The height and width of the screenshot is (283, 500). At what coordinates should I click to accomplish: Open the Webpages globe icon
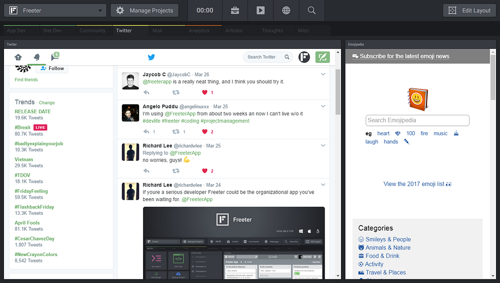286,10
